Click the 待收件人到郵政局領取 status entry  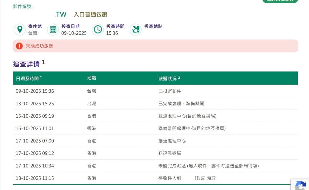click(x=187, y=178)
